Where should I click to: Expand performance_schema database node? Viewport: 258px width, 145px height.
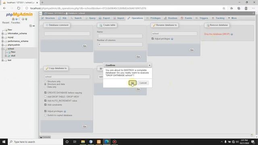pyautogui.click(x=2, y=41)
